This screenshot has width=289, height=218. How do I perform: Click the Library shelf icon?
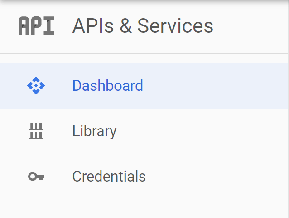click(36, 131)
